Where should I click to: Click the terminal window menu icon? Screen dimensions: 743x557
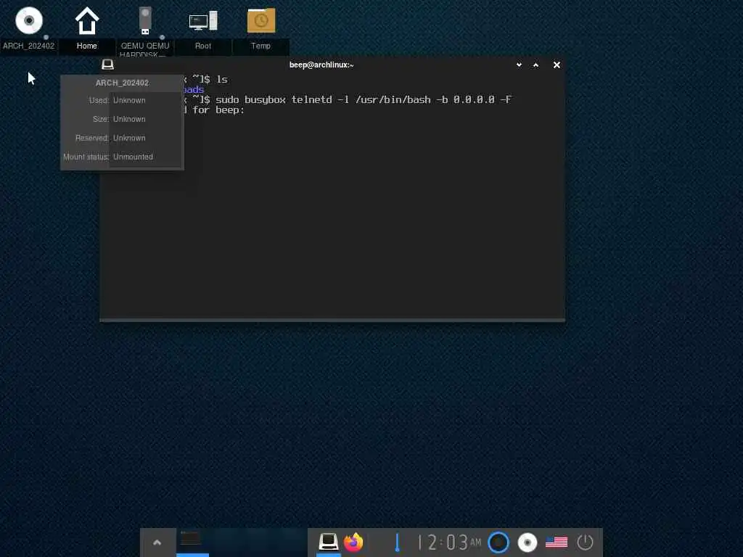(107, 65)
